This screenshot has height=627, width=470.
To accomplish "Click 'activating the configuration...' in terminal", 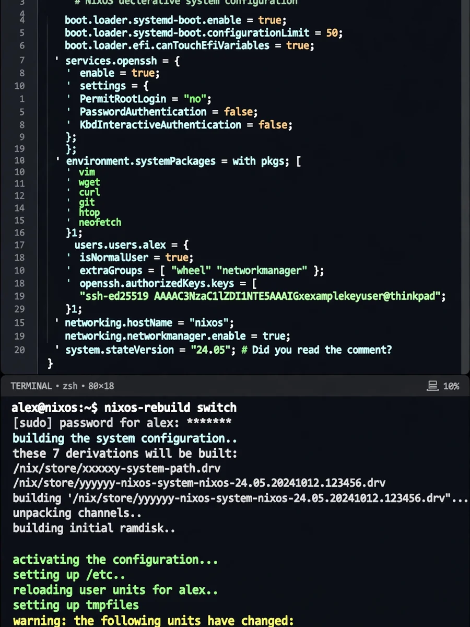I will [115, 560].
